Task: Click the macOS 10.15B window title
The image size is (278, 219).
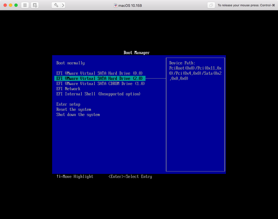Action: click(x=130, y=5)
